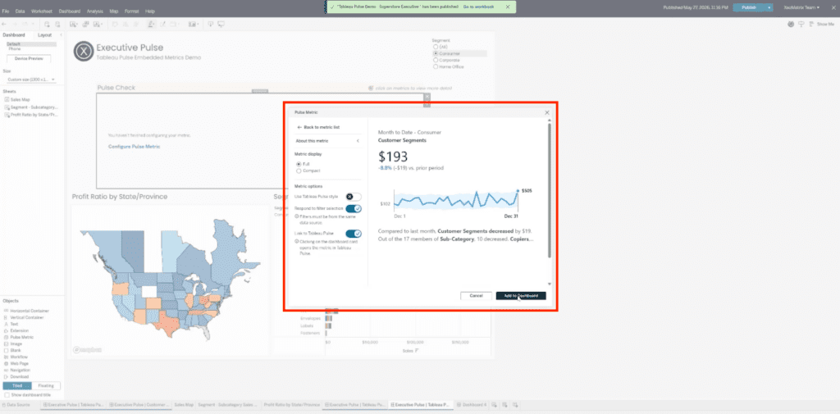Toggle Use Tableau Pulse style switch

[353, 197]
